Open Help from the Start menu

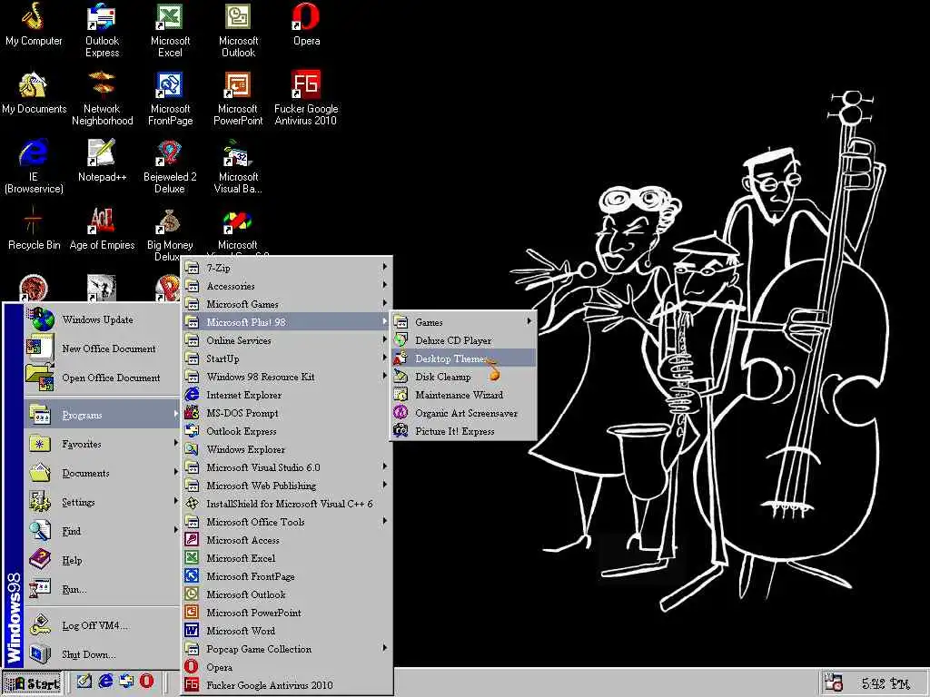click(x=102, y=559)
